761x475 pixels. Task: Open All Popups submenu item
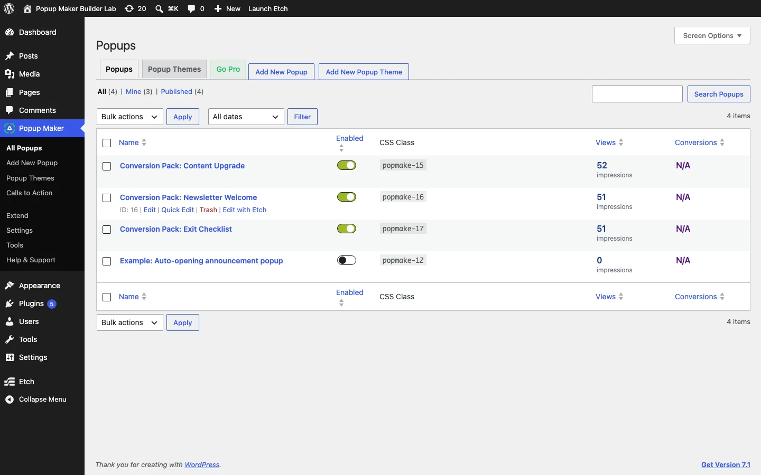point(42,148)
